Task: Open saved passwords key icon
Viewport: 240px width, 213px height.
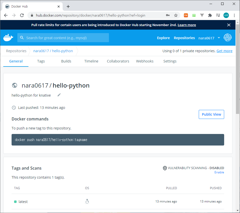Action: click(x=168, y=15)
